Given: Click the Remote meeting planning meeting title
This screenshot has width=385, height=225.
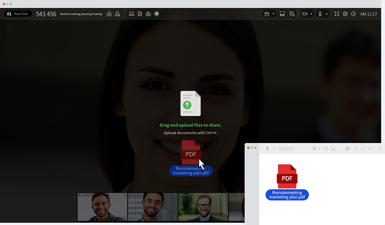Looking at the screenshot, I should (x=81, y=14).
